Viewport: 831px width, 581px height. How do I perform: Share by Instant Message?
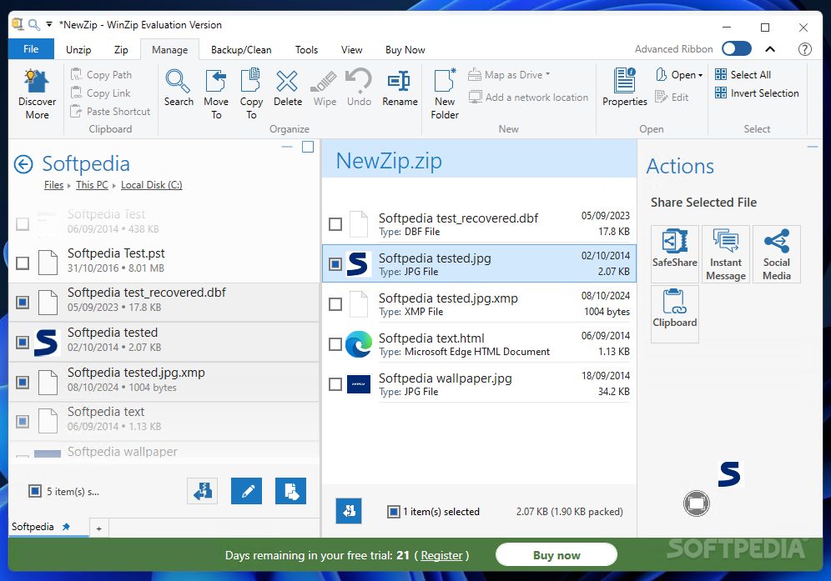[726, 254]
